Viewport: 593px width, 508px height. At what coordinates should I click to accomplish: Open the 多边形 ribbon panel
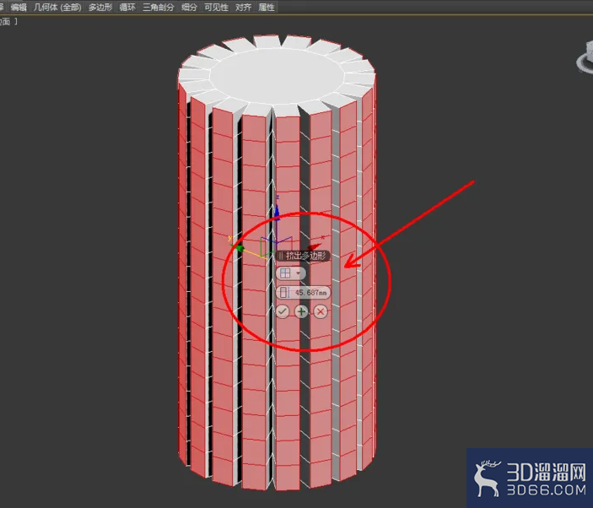100,8
